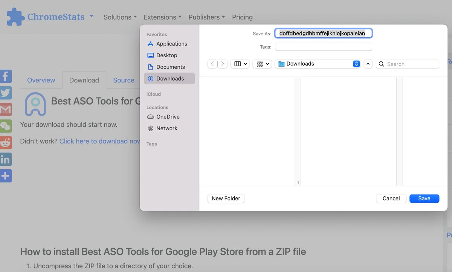Select Documents in Favorites sidebar
This screenshot has width=452, height=272.
pyautogui.click(x=169, y=67)
